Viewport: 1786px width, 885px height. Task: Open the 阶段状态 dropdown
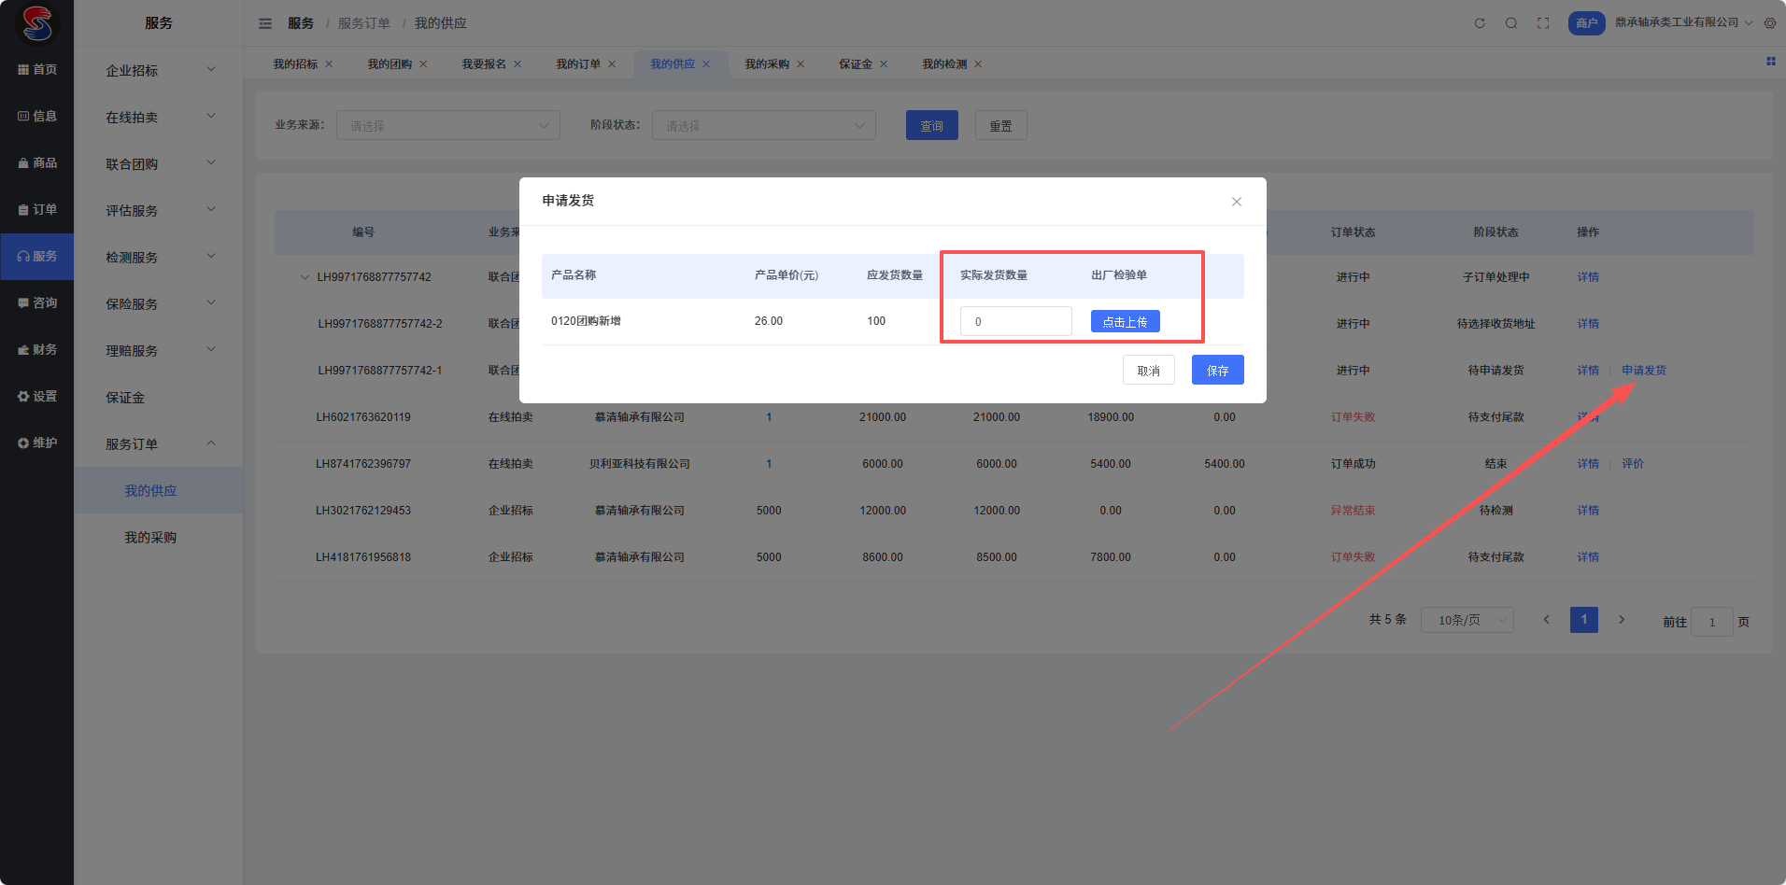764,126
